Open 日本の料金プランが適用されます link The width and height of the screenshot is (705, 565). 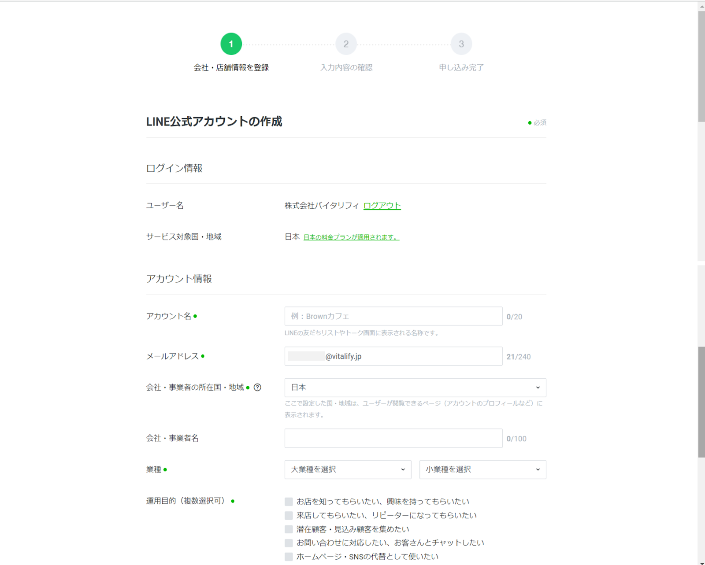coord(351,237)
